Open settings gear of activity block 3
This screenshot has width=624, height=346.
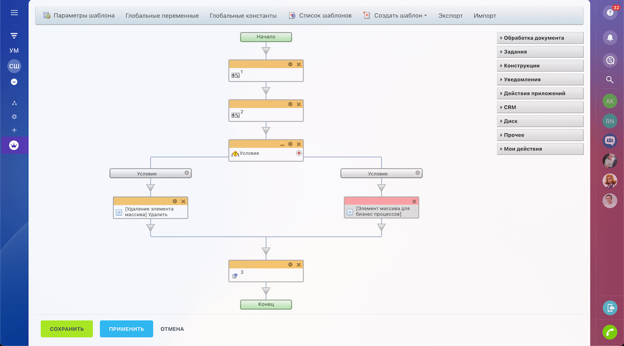coord(290,265)
